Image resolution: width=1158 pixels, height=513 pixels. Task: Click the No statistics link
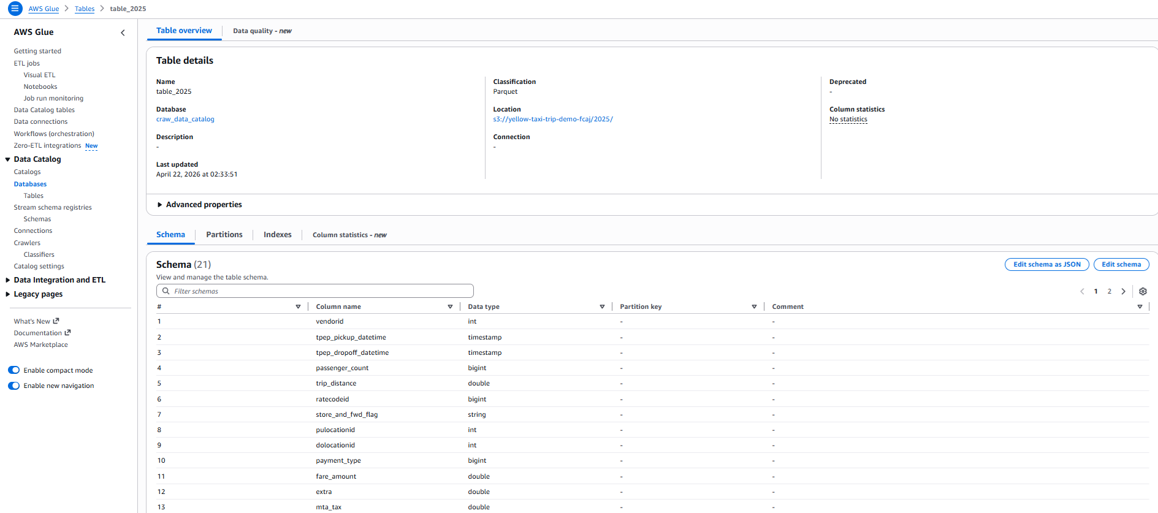pos(848,120)
